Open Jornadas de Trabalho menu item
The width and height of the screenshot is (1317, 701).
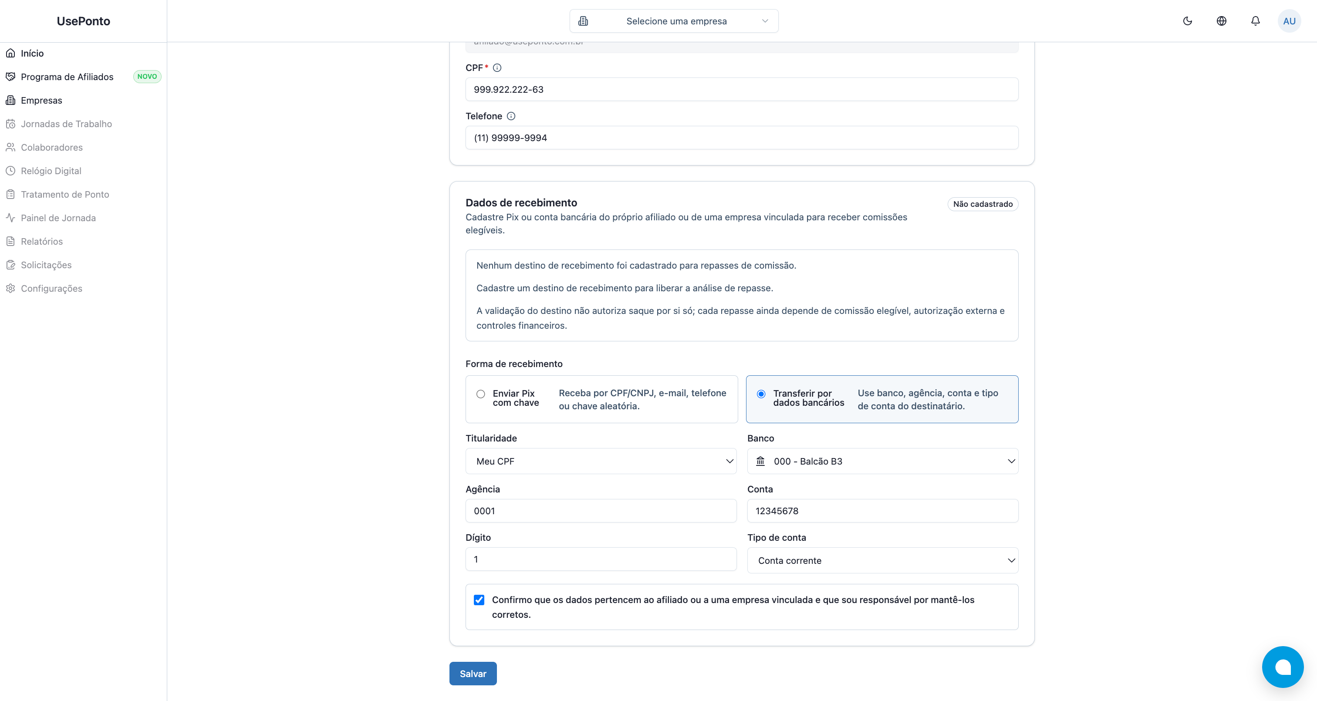[x=83, y=124]
